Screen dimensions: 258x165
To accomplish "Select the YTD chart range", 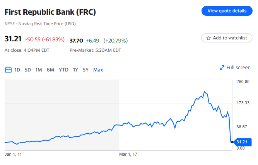I will [63, 70].
